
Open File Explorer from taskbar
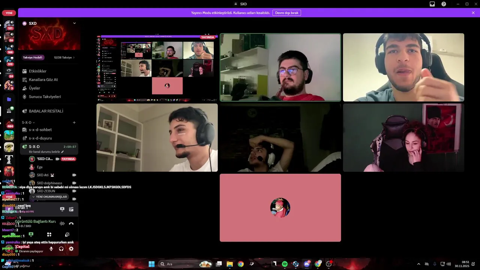click(x=230, y=264)
